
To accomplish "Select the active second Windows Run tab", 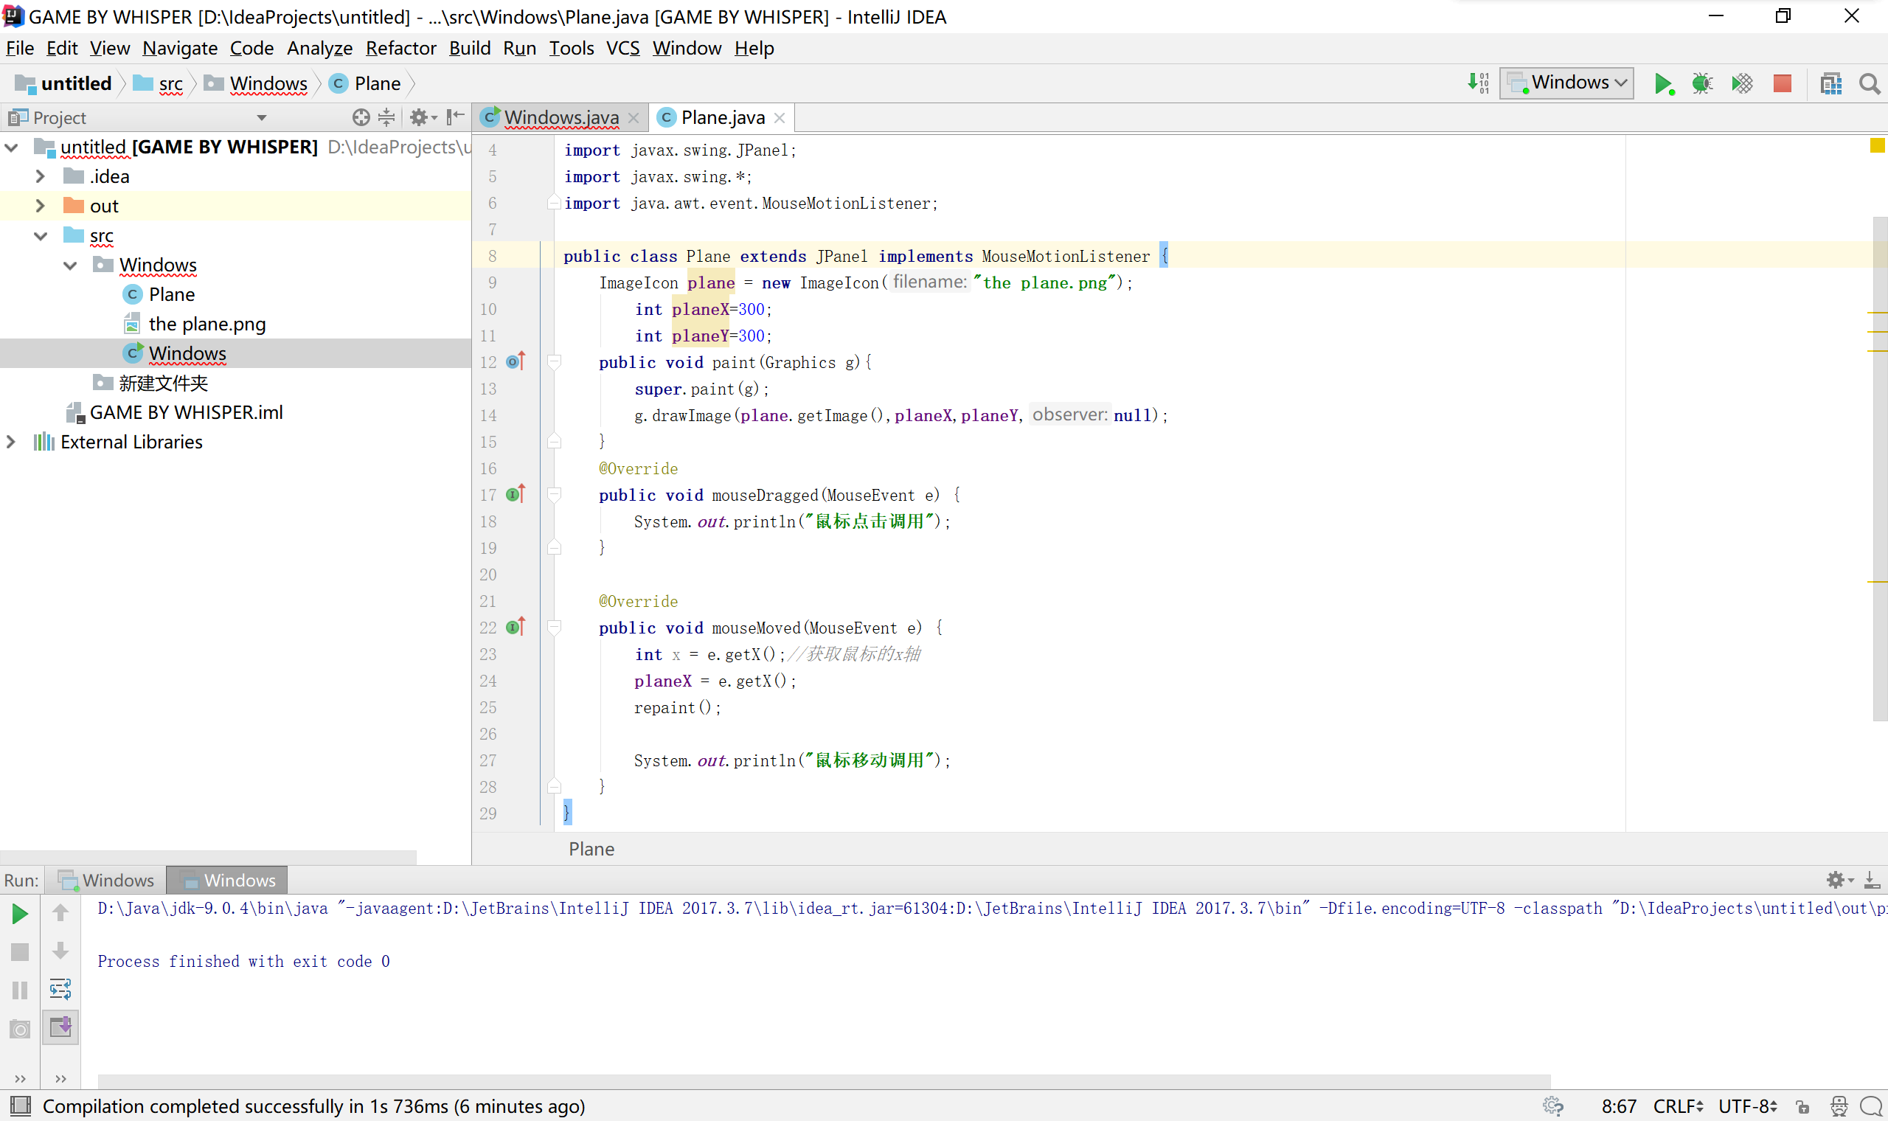I will coord(227,880).
